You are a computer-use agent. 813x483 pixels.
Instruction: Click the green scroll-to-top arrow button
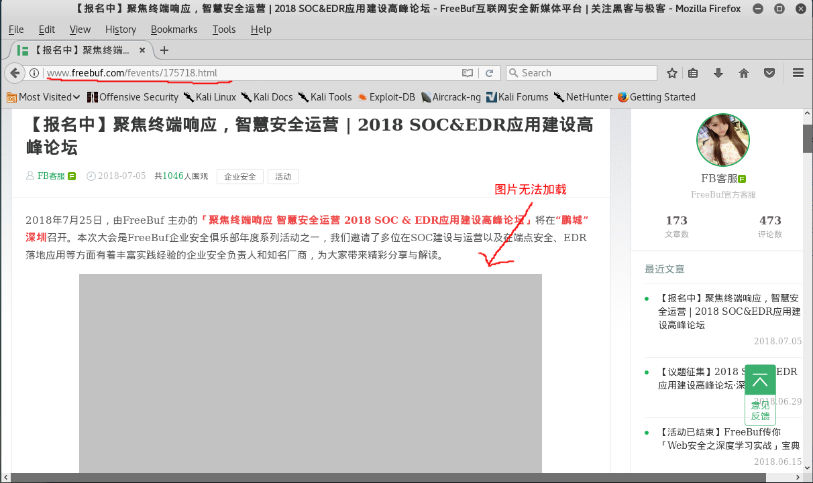[x=760, y=381]
